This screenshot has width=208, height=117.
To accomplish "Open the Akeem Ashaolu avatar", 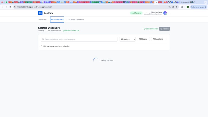I will (x=165, y=13).
